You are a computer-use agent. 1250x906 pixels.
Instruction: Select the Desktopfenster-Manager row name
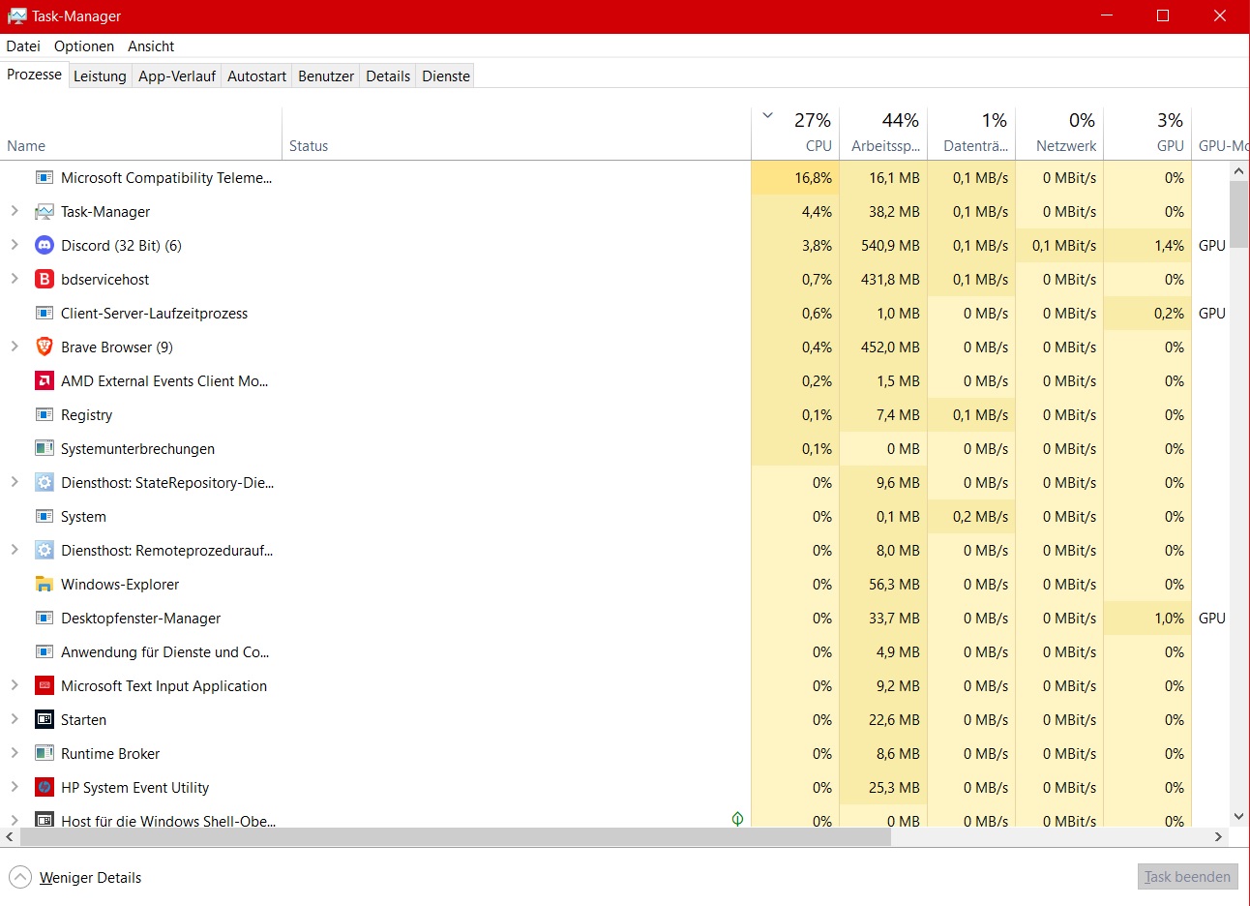point(141,619)
